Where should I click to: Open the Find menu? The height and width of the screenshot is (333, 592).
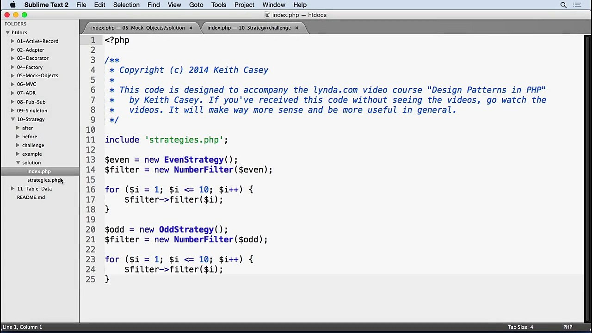(x=154, y=5)
